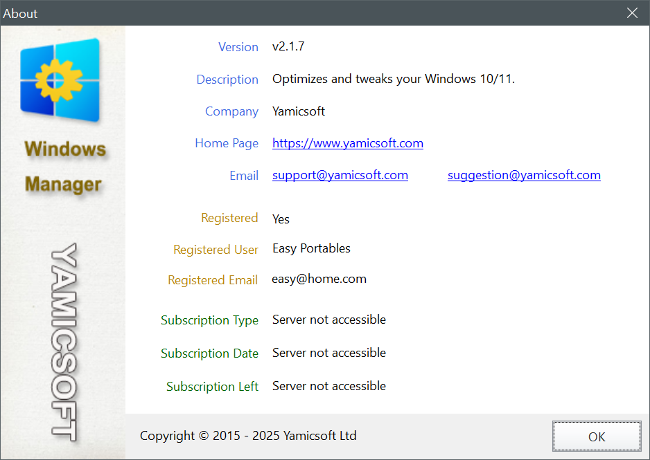Open the https://www.yamicsoft.com home page link

pyautogui.click(x=348, y=143)
